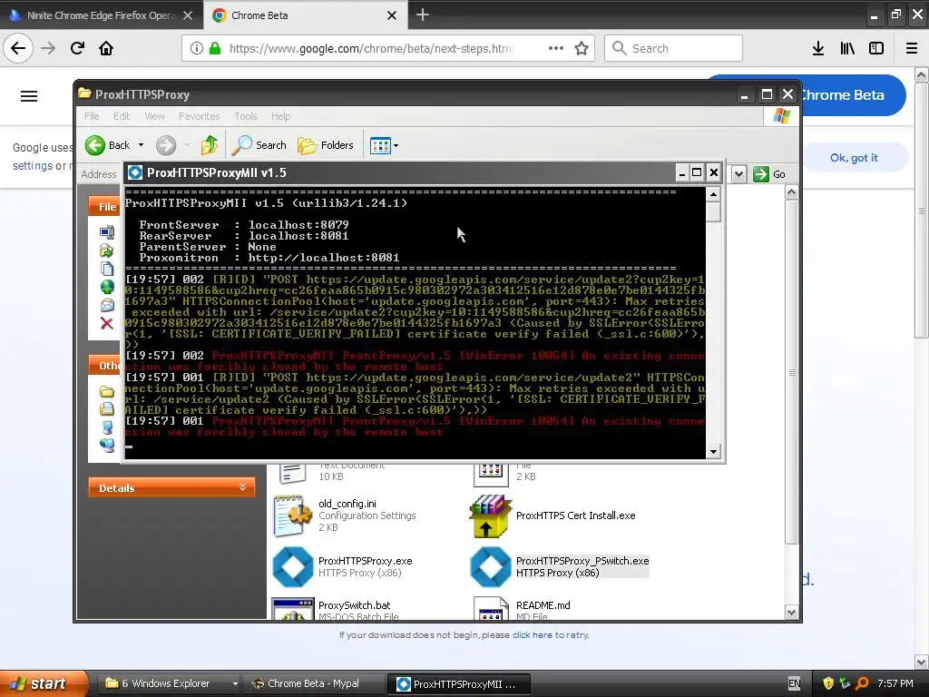Image resolution: width=929 pixels, height=697 pixels.
Task: Open the browser home page
Action: coord(106,48)
